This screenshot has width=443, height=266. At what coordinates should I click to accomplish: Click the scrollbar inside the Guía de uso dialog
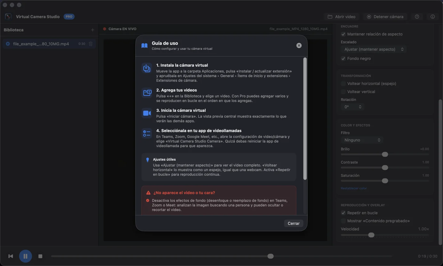tap(305, 119)
